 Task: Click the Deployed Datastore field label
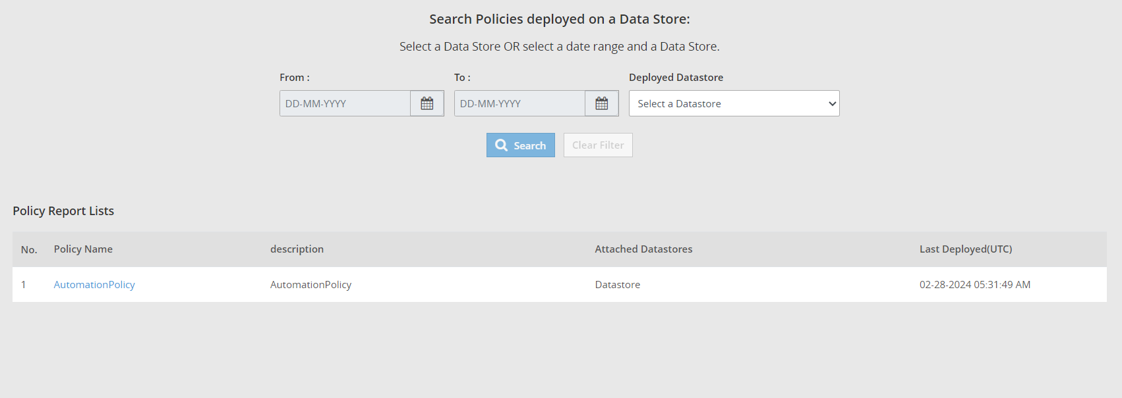(676, 78)
